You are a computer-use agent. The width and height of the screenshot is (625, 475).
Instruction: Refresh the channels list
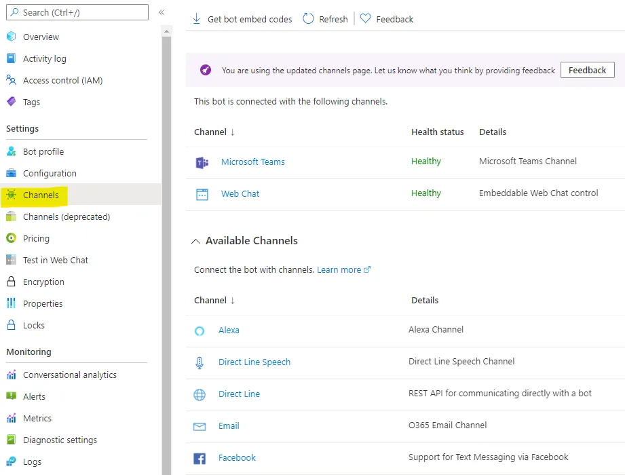(325, 19)
